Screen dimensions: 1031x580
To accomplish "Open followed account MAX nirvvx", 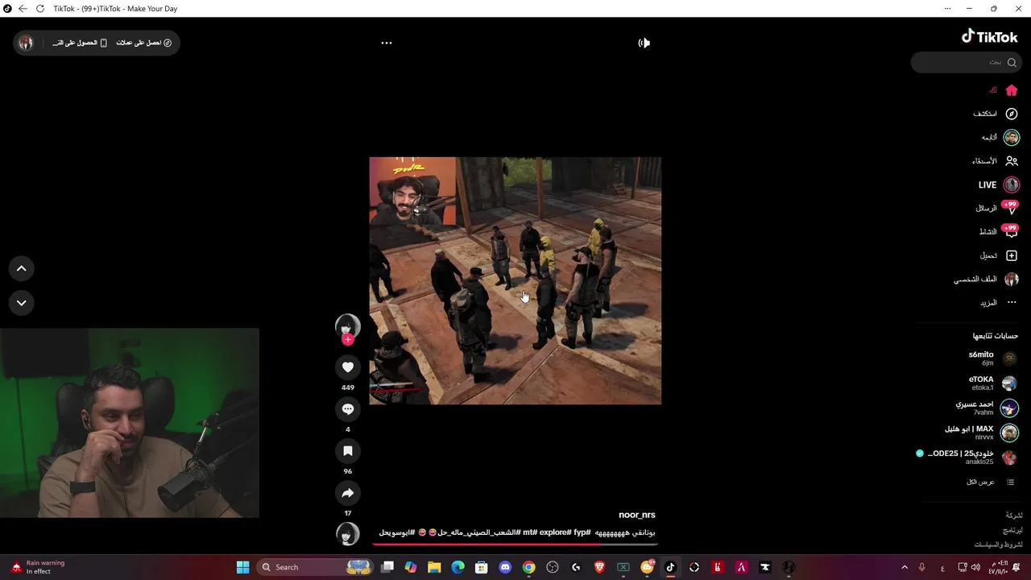I will coord(981,433).
